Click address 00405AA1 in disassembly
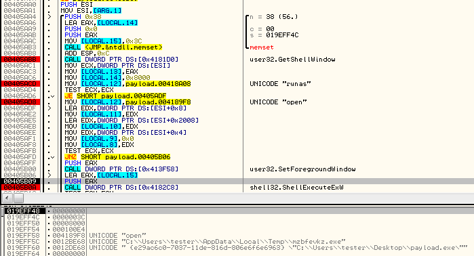The image size is (474, 256). [20, 11]
